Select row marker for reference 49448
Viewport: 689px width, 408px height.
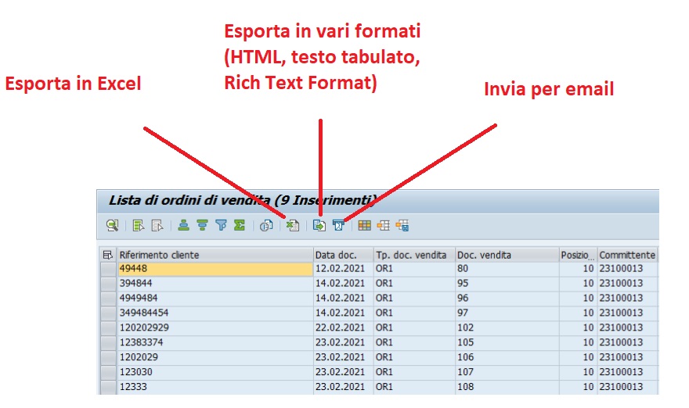coord(108,269)
